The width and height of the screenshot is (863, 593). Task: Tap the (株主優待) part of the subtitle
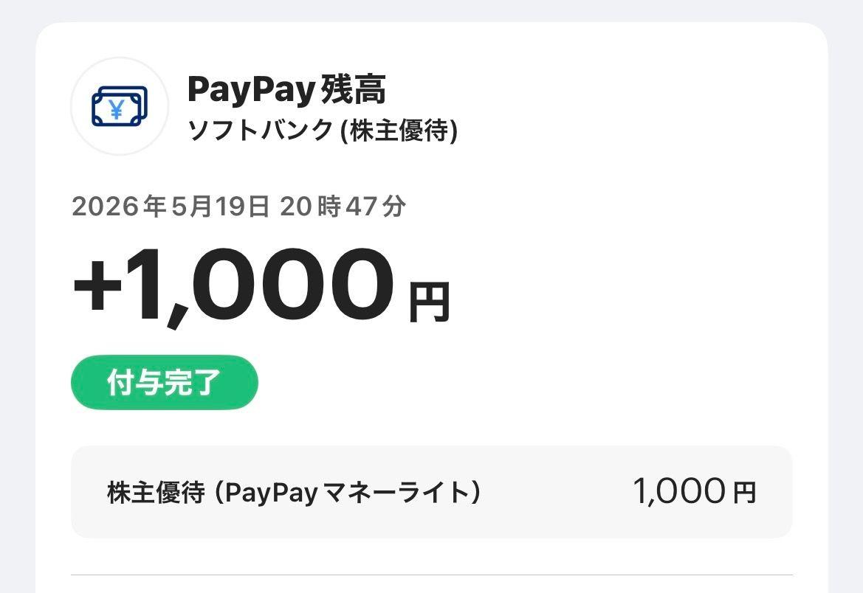(x=399, y=131)
